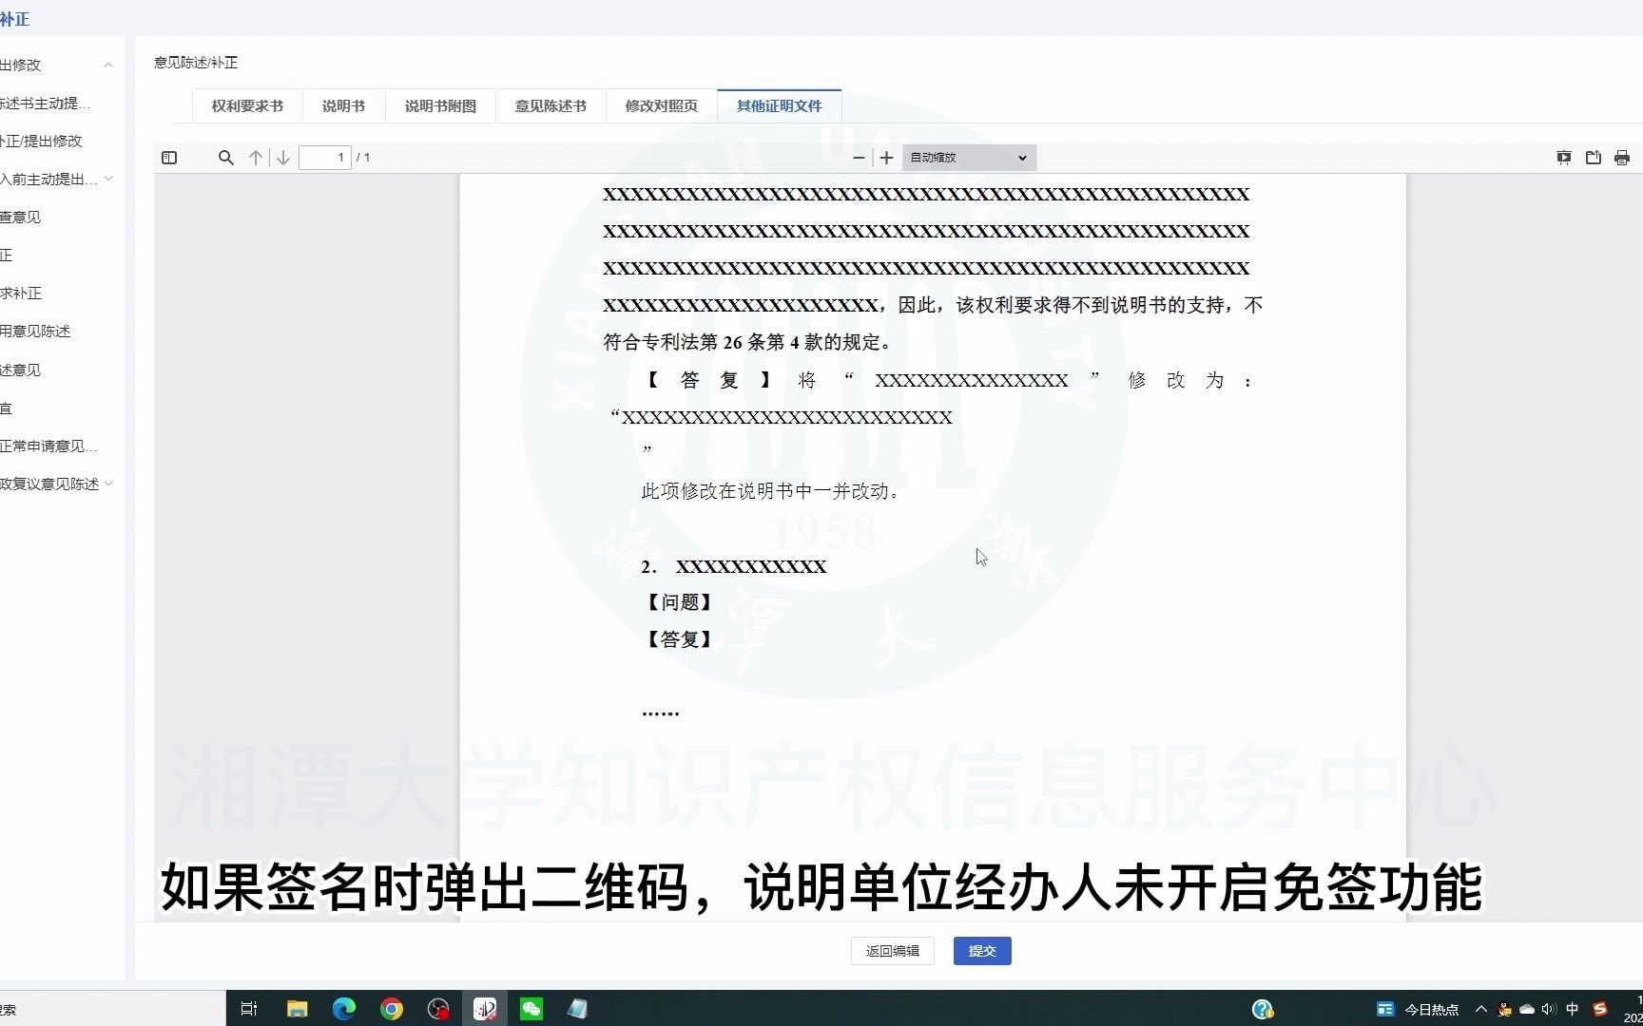Open the 自动缩放 zoom dropdown

(969, 158)
